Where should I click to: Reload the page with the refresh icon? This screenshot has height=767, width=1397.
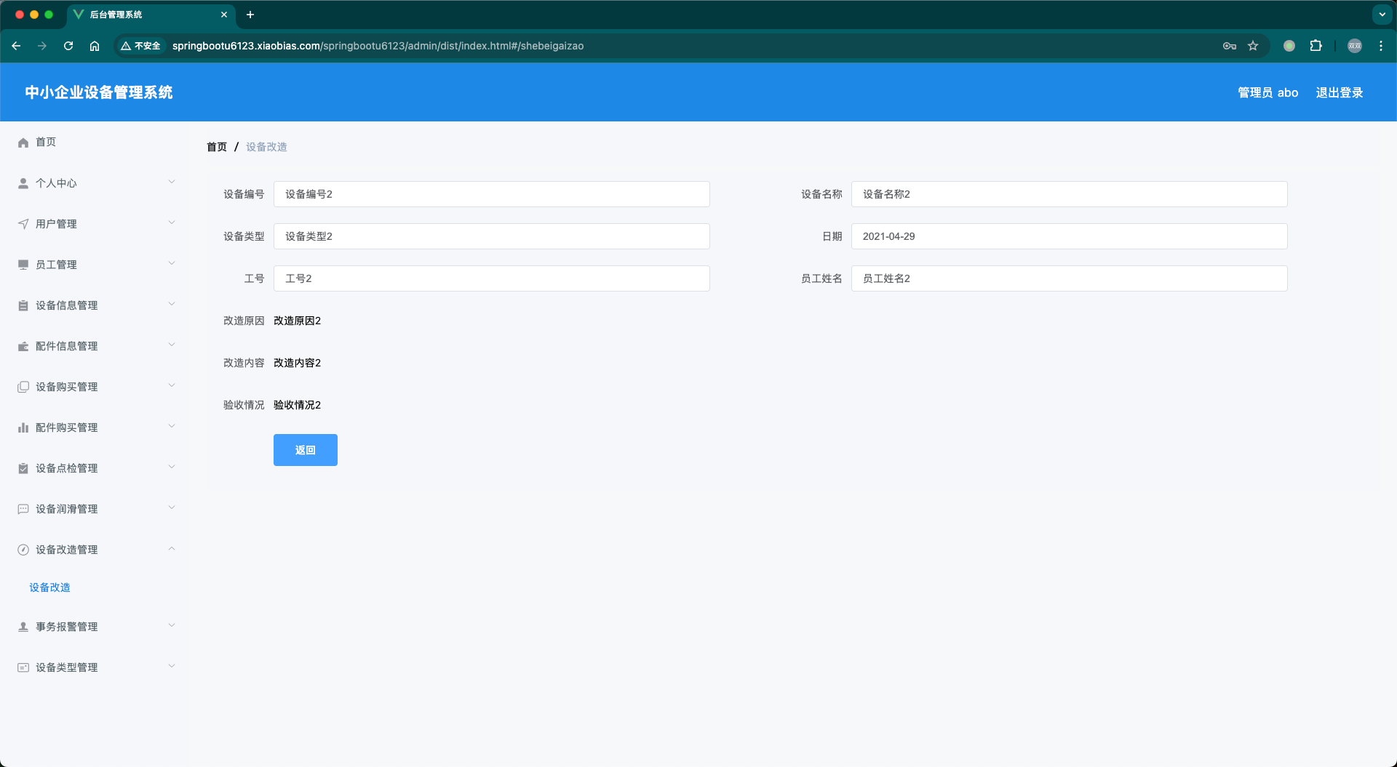click(x=68, y=46)
